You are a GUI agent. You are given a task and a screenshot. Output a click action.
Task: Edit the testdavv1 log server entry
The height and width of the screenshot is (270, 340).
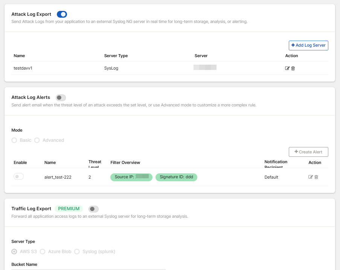coord(287,68)
